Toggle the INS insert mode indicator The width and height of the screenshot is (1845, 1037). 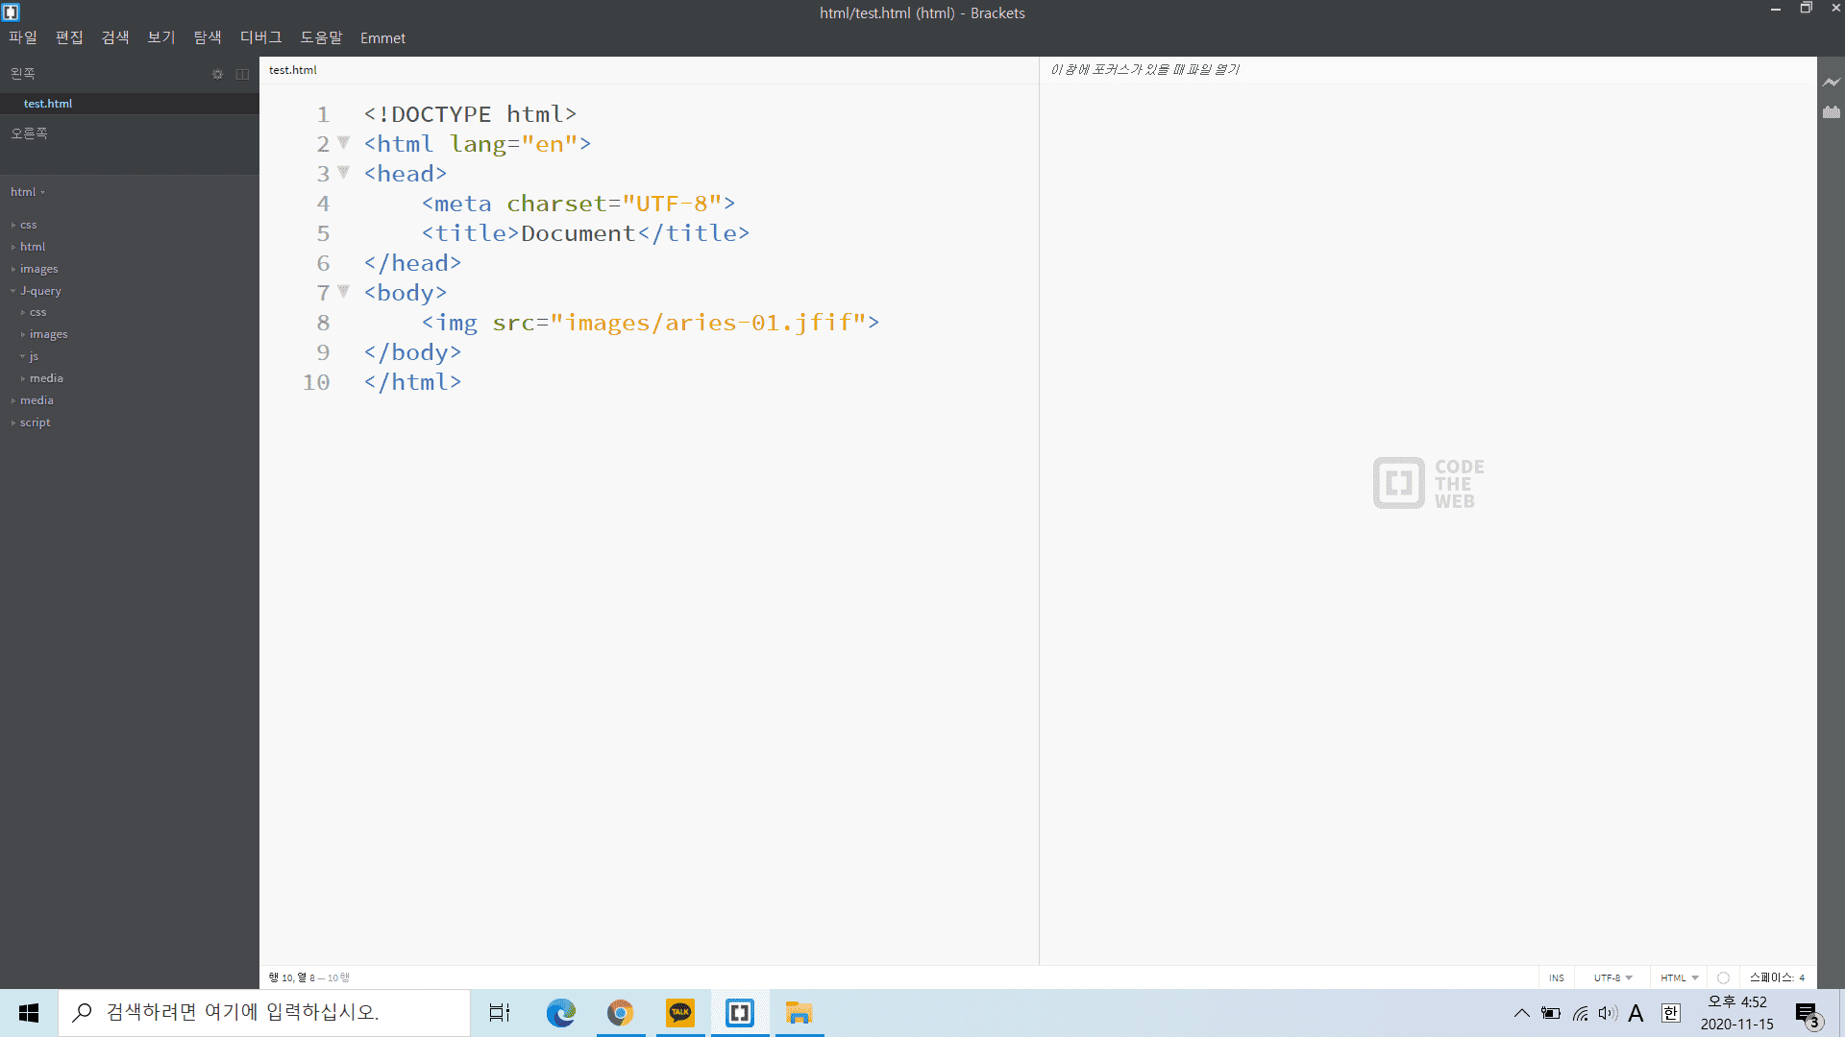[x=1556, y=977]
